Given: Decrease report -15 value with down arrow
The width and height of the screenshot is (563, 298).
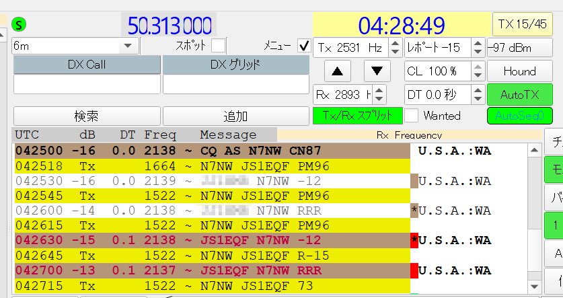Looking at the screenshot, I should [x=478, y=52].
